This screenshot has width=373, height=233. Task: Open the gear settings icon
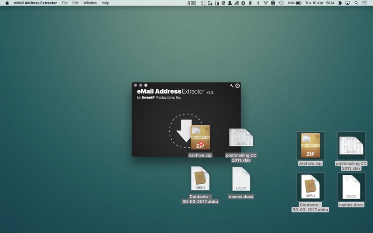(x=237, y=86)
